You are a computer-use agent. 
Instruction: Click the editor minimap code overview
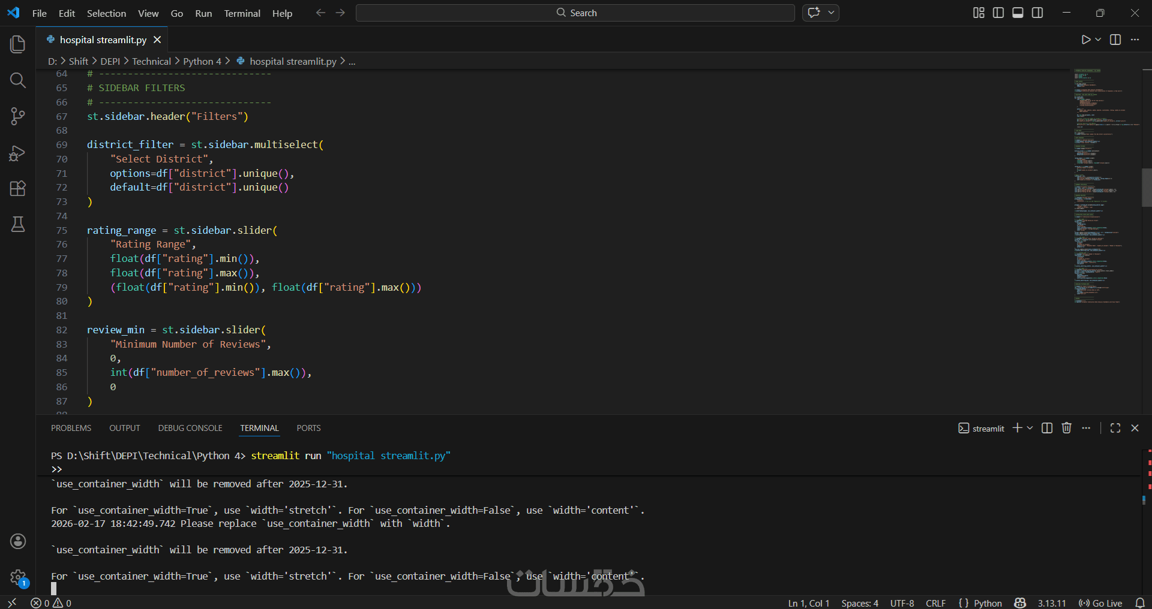coord(1107,186)
